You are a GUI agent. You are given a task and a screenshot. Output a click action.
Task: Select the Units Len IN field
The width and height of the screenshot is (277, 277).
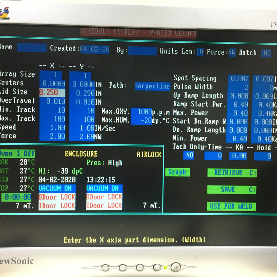[200, 52]
